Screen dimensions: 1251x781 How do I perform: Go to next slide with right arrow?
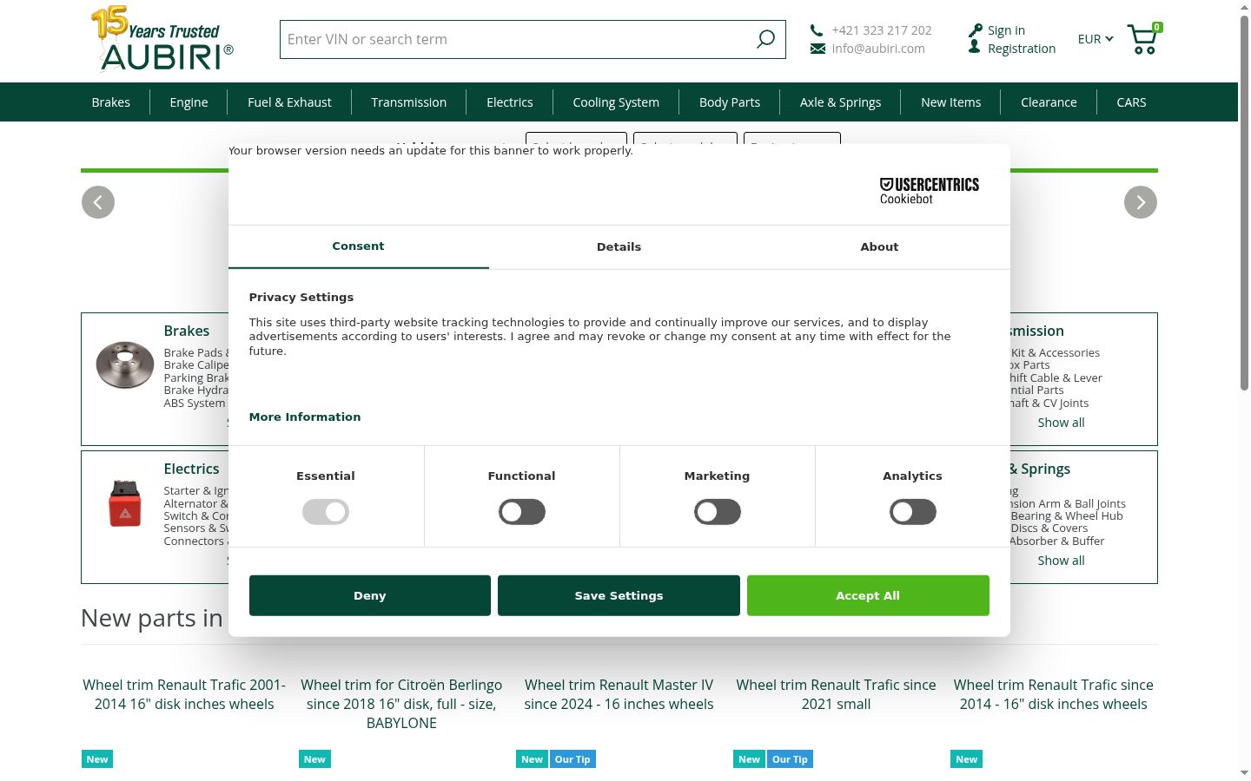click(x=1141, y=202)
